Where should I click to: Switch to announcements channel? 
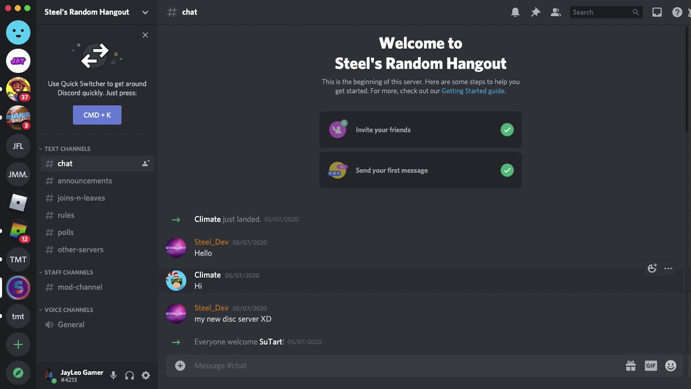pos(97,180)
